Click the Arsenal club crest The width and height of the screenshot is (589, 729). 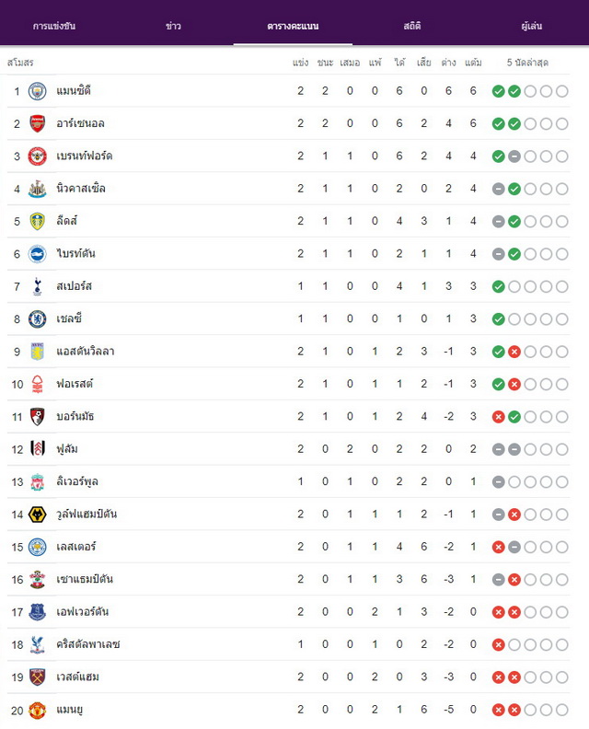(x=37, y=123)
